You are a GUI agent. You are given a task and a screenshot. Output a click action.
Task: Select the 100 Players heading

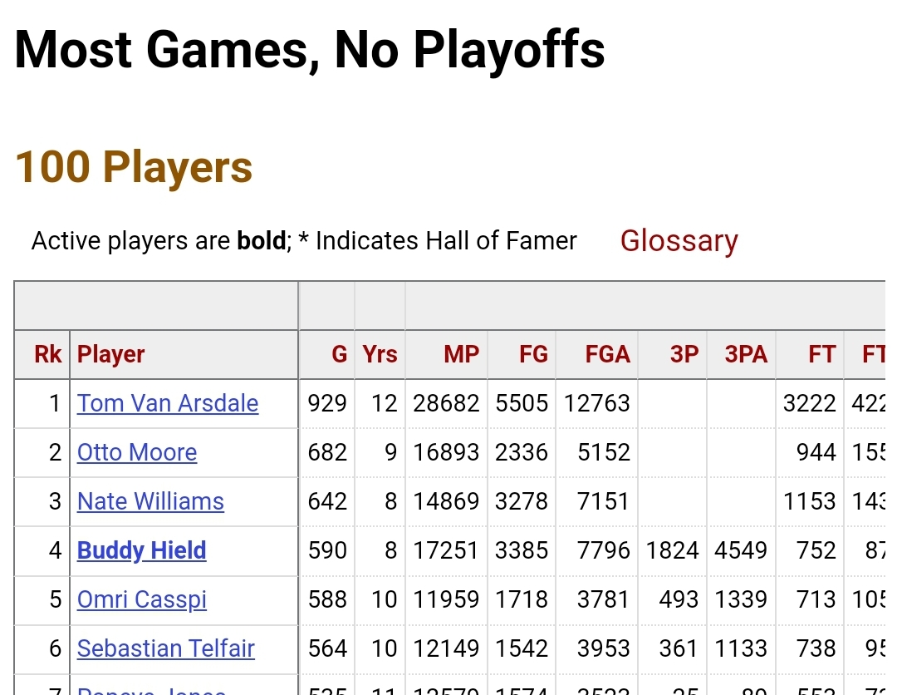click(x=133, y=167)
